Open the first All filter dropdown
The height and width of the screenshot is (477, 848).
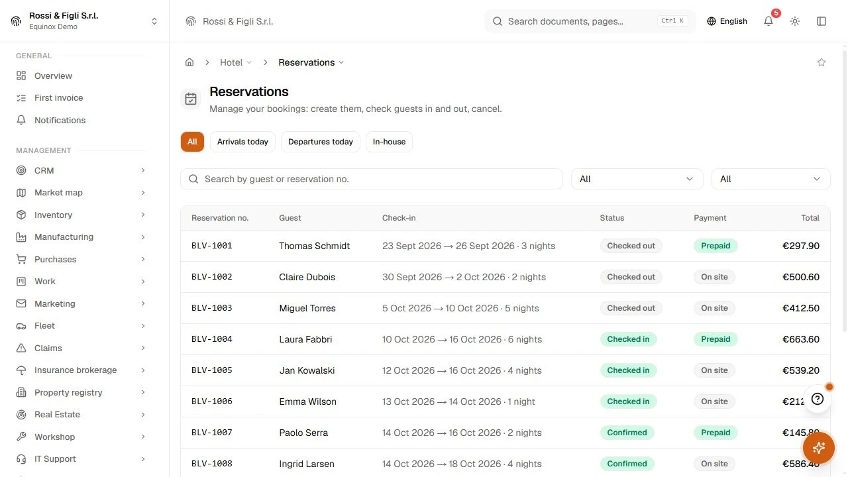(x=637, y=179)
